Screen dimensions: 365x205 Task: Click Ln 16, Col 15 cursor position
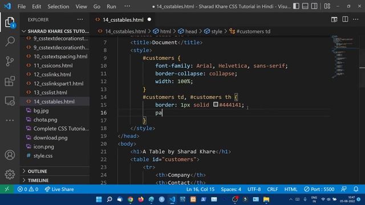point(200,189)
